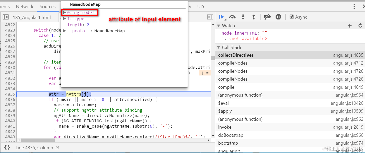Select the doBootstrap call frame
The height and width of the screenshot is (153, 365).
(x=291, y=135)
